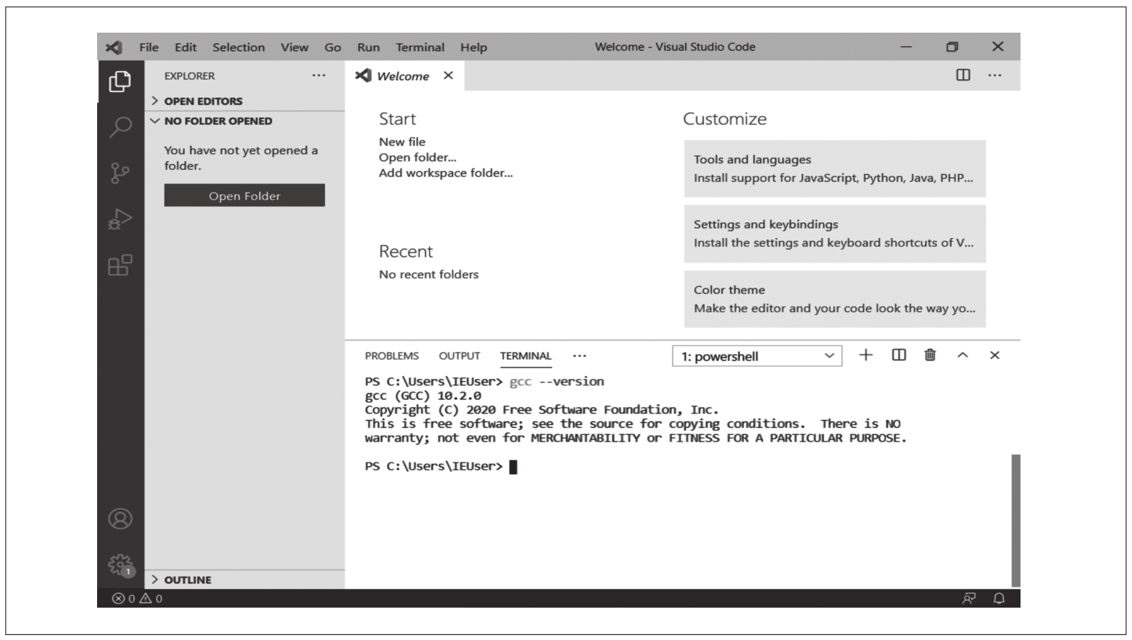
Task: Click the Open Folder button
Action: point(245,196)
